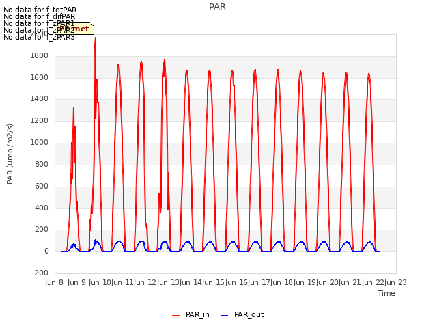Viewport: 437px width, 328px height.
Task: Click the 'No data for f_zPAR3' message
Action: 39,37
